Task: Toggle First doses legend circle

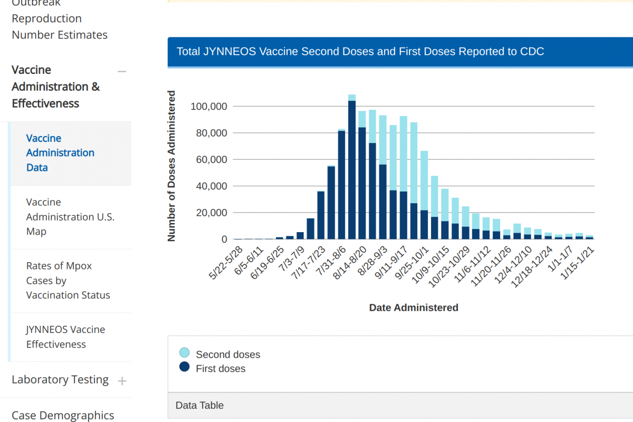Action: tap(184, 367)
